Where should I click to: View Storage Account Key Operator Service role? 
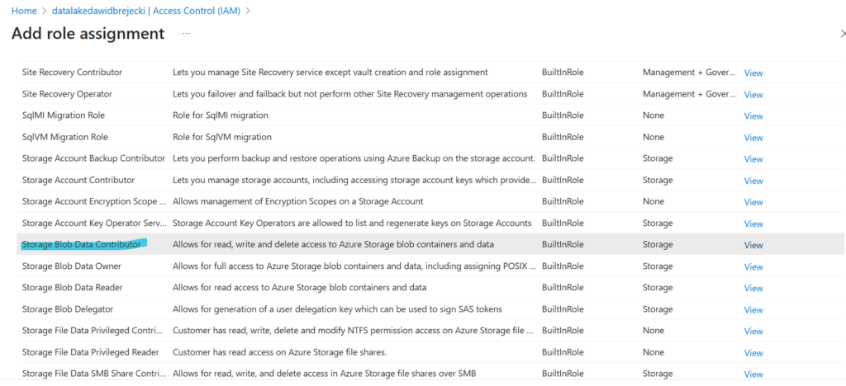pyautogui.click(x=753, y=223)
